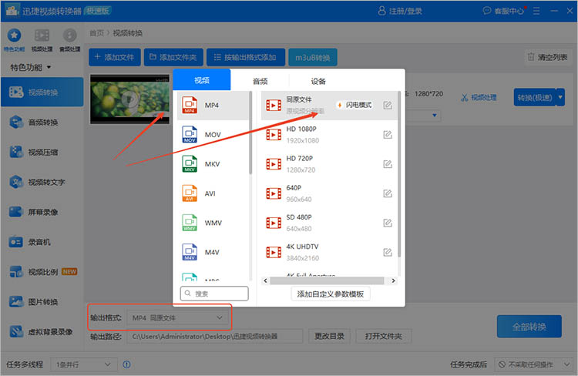Expand the arrow next to 转换(极速)
This screenshot has height=376, width=578.
click(x=560, y=97)
